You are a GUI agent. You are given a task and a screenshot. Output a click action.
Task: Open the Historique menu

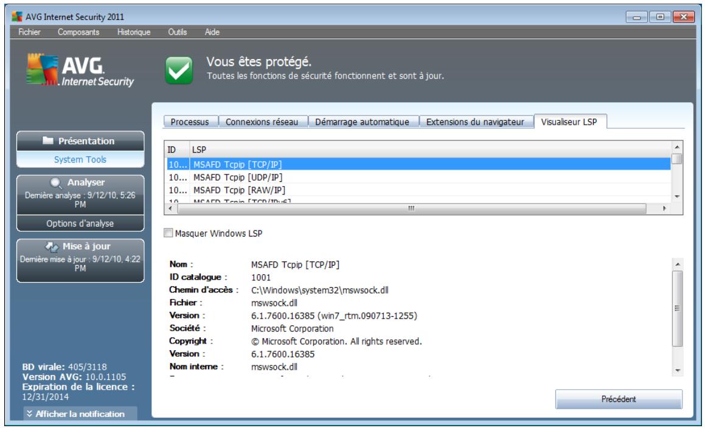(134, 32)
